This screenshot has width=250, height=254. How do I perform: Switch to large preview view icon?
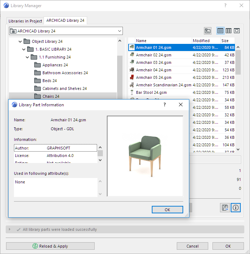[237, 31]
